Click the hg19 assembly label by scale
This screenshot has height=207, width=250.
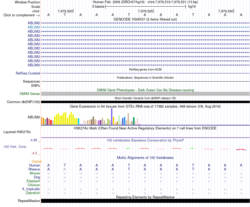click(x=192, y=7)
